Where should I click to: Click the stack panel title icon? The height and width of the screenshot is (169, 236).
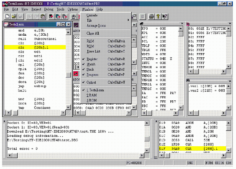pyautogui.click(x=188, y=24)
